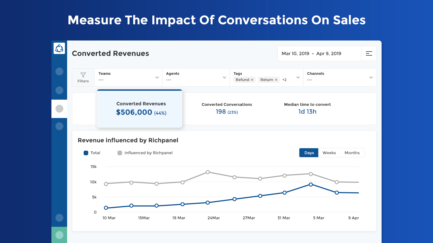Screen dimensions: 433x243
Task: Remove the Refund tag with its x
Action: click(x=252, y=80)
